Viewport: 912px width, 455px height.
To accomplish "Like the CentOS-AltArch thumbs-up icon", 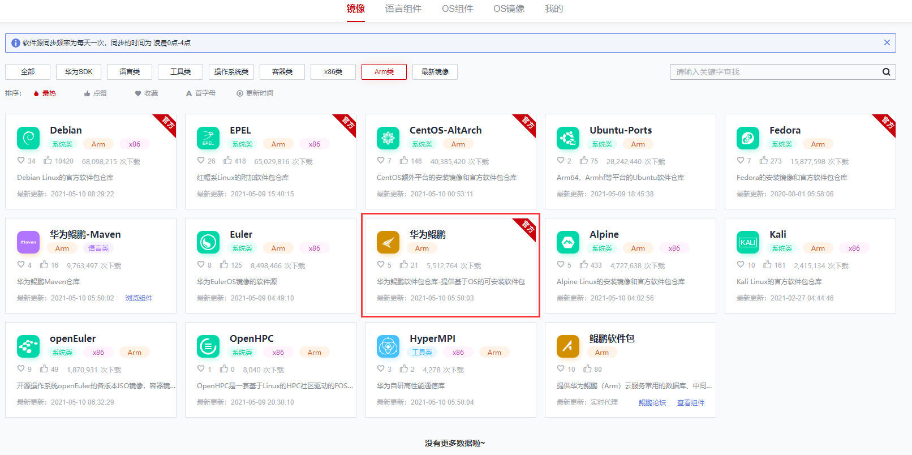I will [x=404, y=160].
